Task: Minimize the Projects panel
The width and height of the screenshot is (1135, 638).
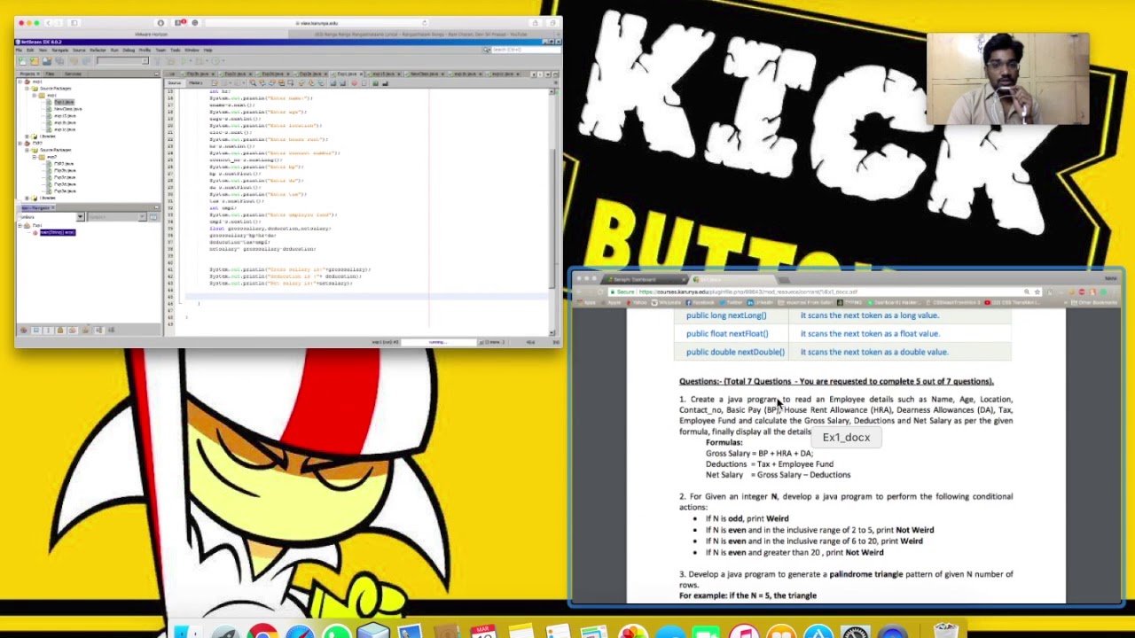Action: point(157,74)
